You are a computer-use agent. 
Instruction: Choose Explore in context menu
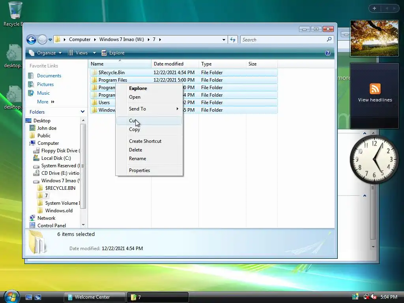point(138,88)
